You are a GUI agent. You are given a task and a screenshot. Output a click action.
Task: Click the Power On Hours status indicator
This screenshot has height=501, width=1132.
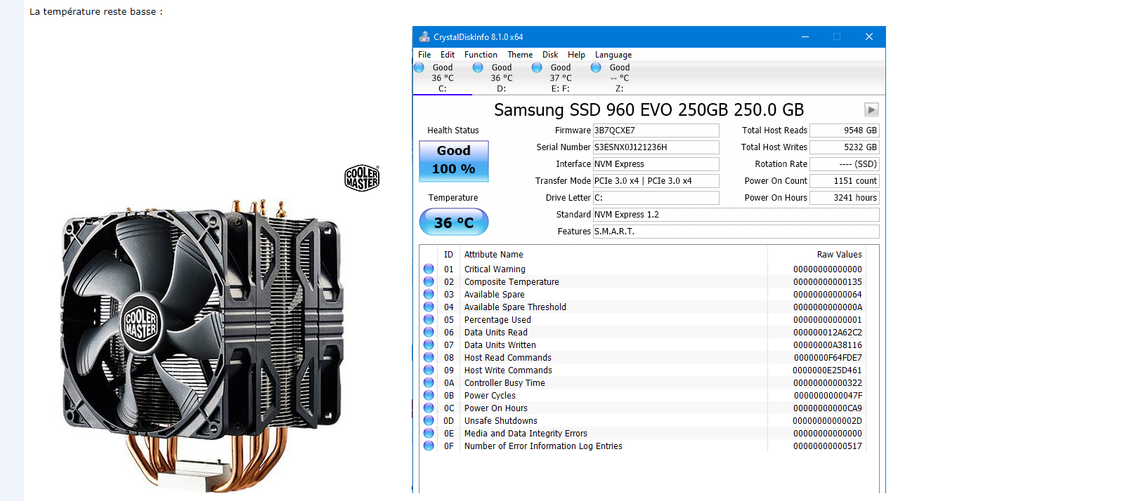pos(429,408)
